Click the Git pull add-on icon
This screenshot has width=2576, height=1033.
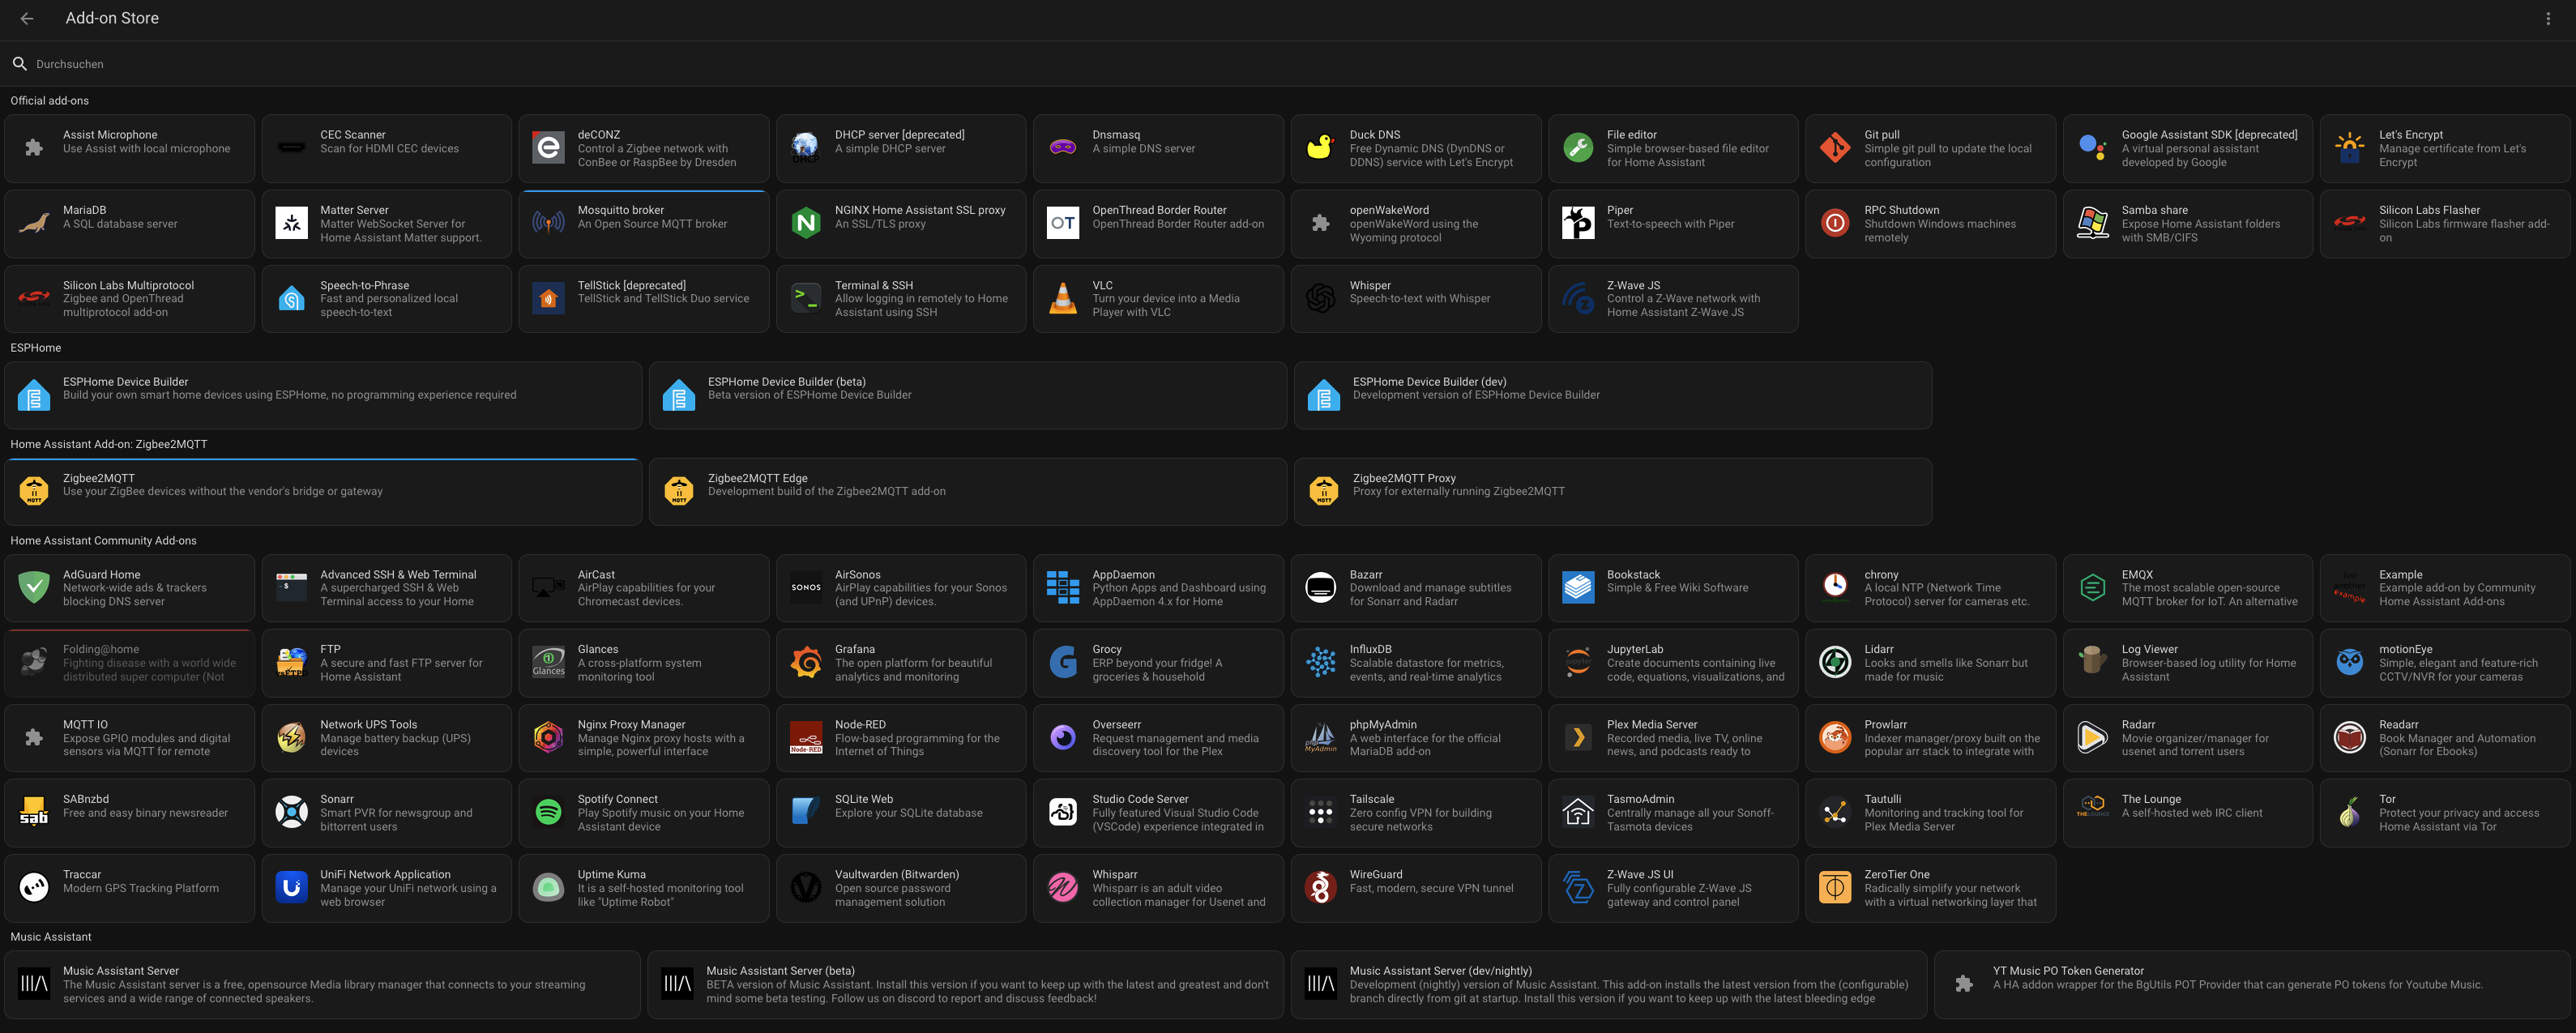tap(1835, 148)
